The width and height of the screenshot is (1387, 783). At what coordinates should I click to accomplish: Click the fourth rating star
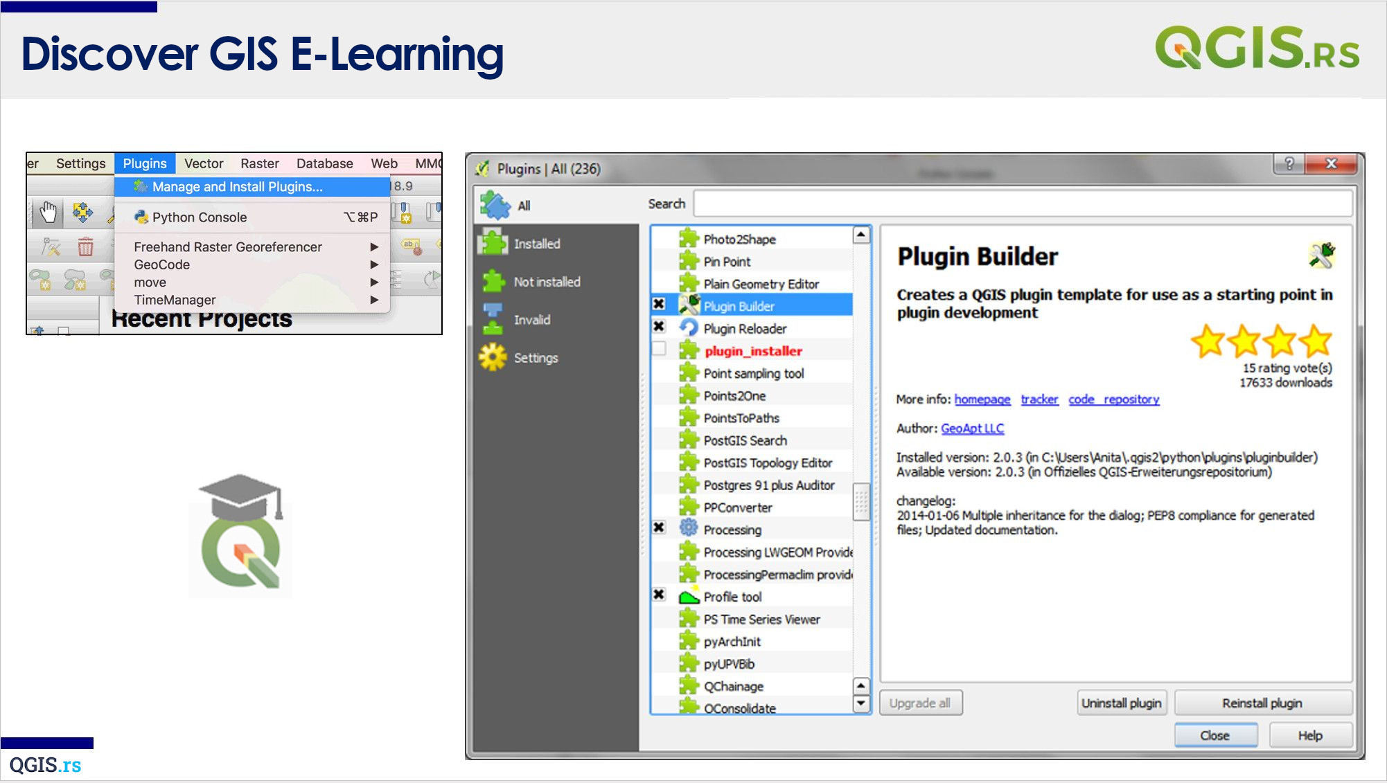point(1316,341)
